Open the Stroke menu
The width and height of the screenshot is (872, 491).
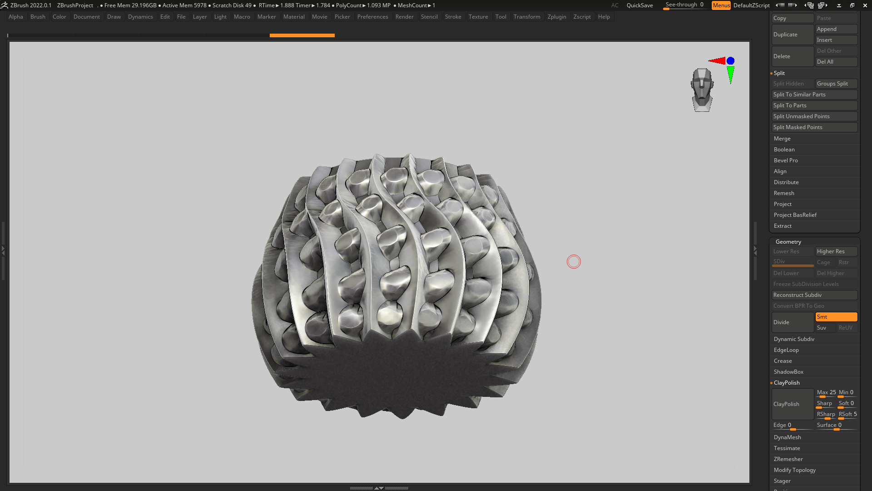[453, 17]
